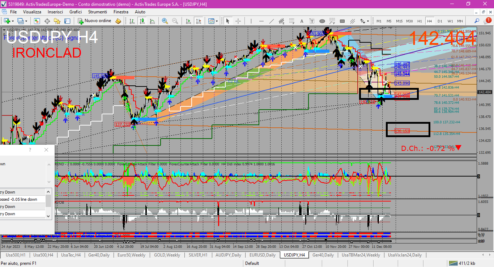Viewport: 494px width, 267px height.
Task: Select the equidistant channel tool
Action: [x=281, y=21]
